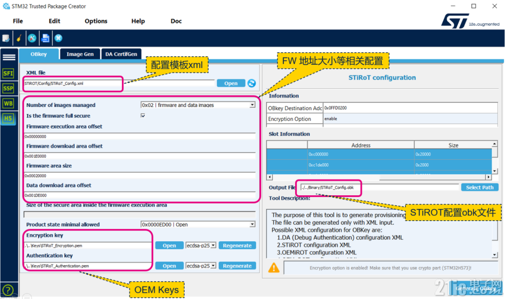Reload the XML file with refresh icon
Image resolution: width=507 pixels, height=299 pixels.
pos(252,83)
